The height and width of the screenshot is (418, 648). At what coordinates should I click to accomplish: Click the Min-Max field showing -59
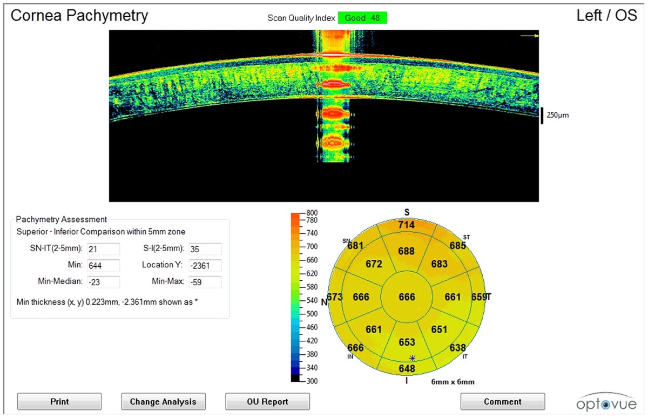click(x=205, y=282)
